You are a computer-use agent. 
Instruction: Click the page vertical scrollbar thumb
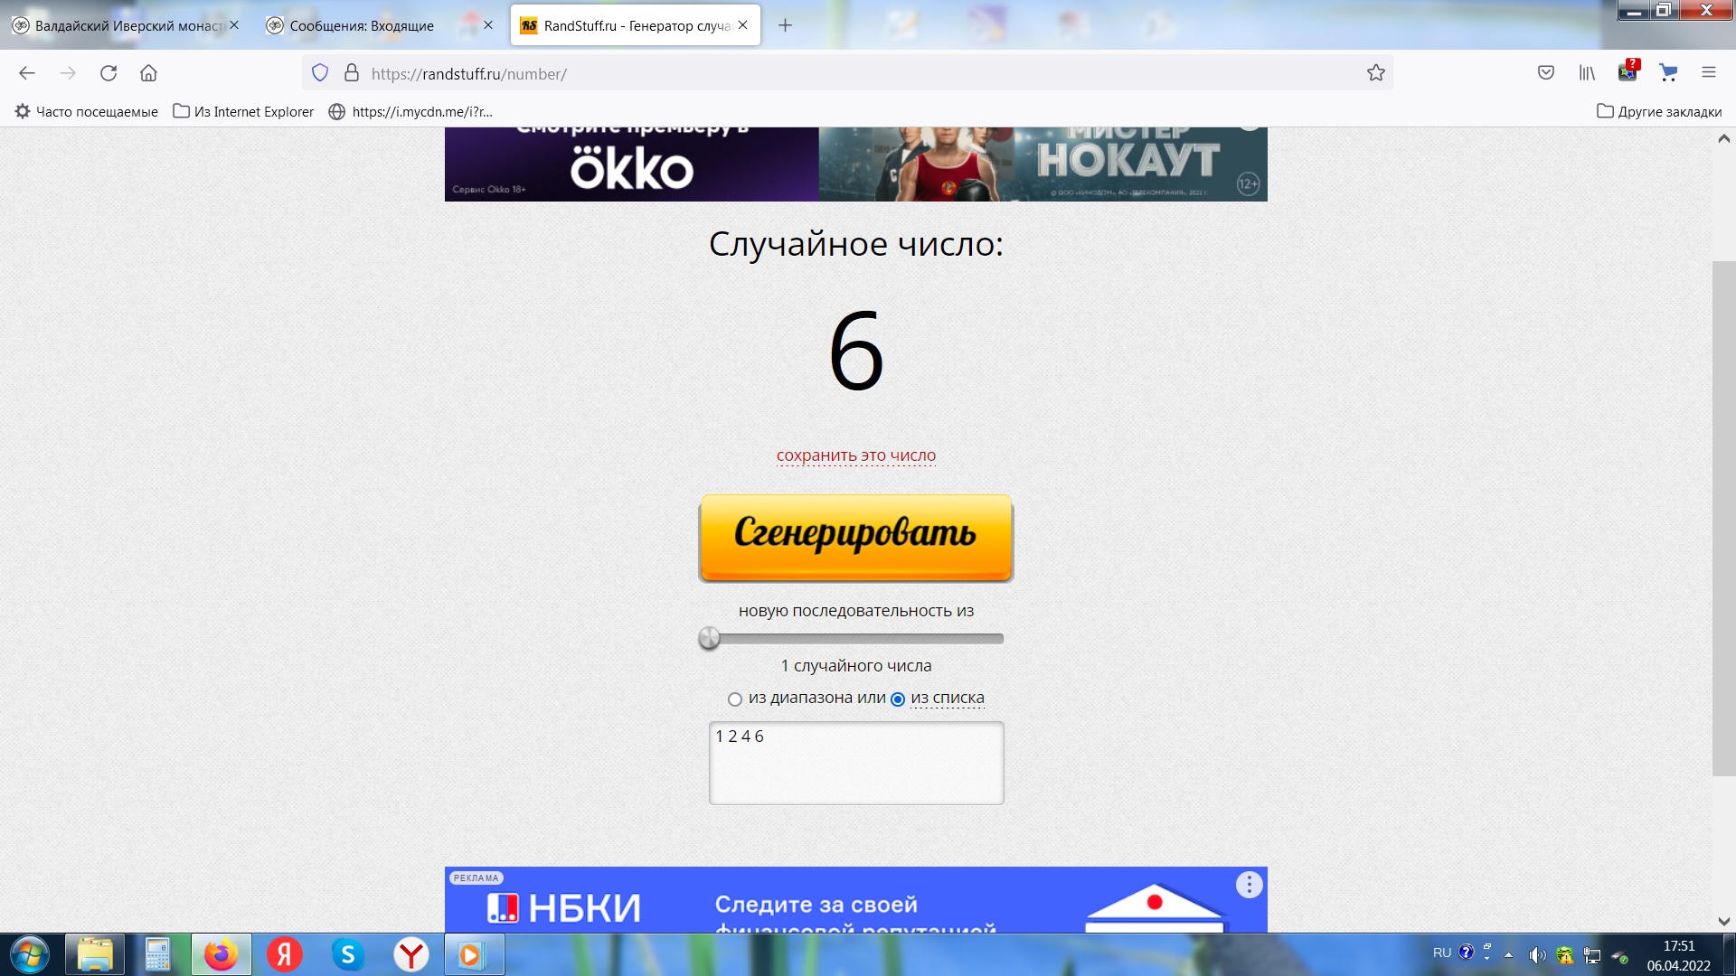(x=1723, y=518)
